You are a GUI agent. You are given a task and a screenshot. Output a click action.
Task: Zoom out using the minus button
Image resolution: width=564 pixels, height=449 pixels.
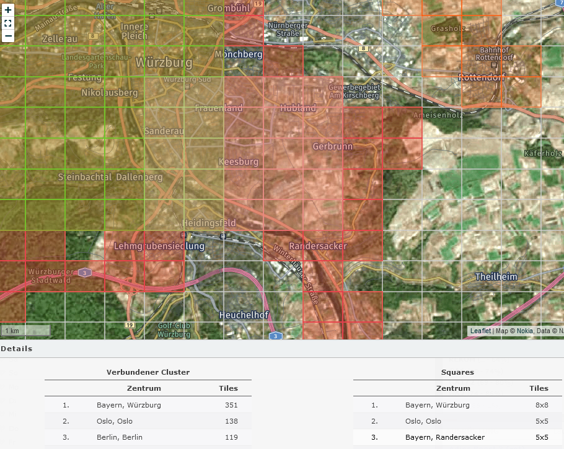click(8, 36)
